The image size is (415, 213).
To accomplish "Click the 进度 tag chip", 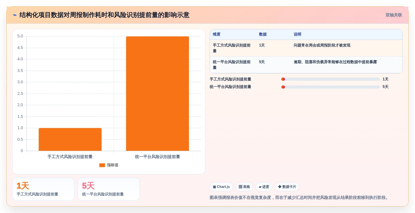I will pos(264,187).
